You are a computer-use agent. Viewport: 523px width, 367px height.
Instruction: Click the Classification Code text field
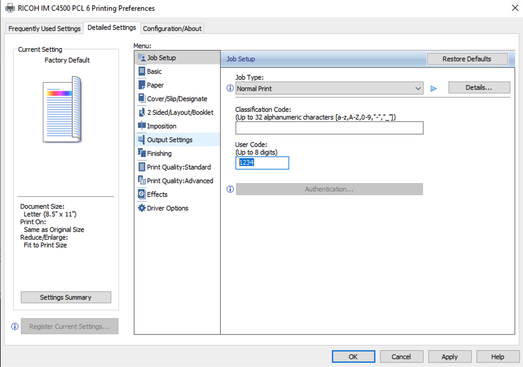(x=329, y=128)
